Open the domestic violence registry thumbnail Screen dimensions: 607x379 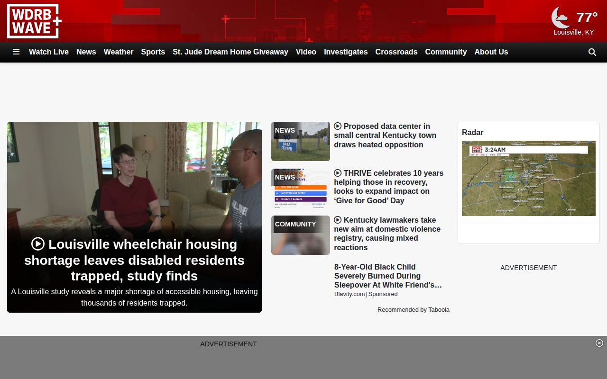pyautogui.click(x=301, y=235)
